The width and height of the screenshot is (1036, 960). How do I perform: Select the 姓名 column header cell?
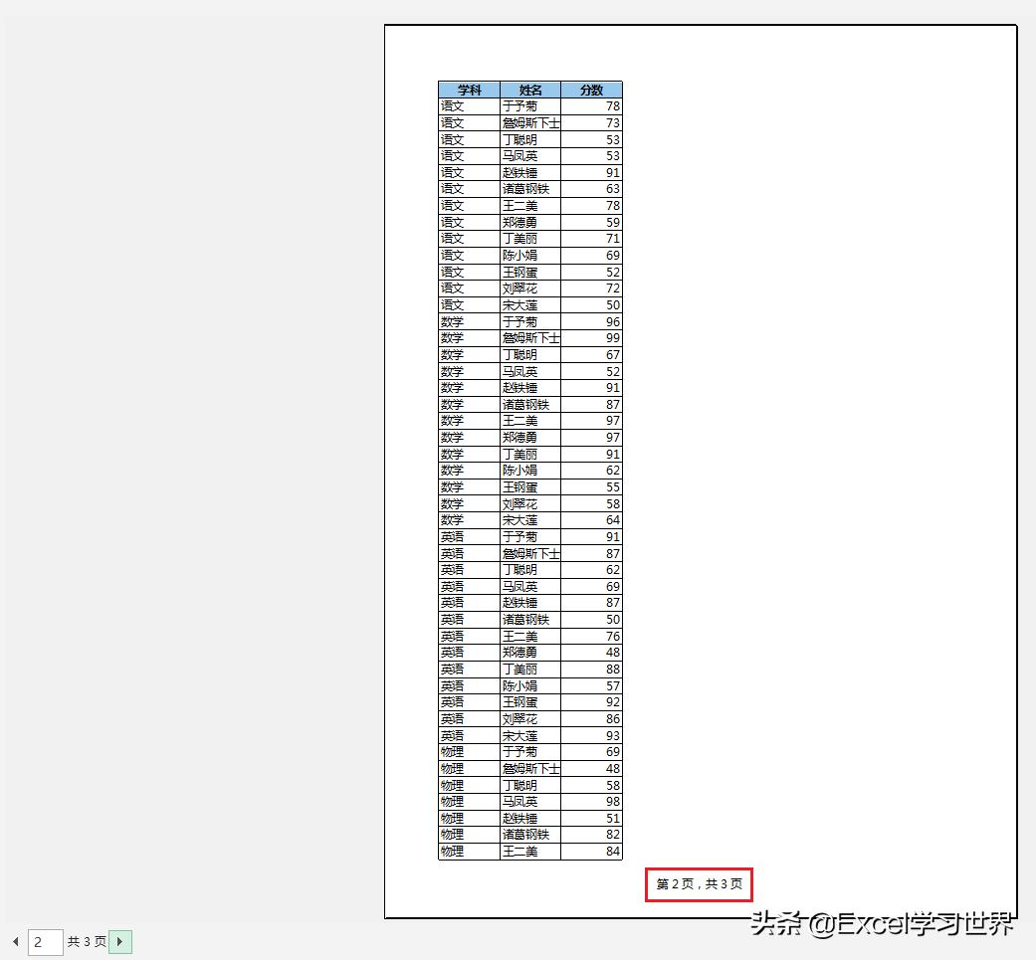tap(528, 89)
